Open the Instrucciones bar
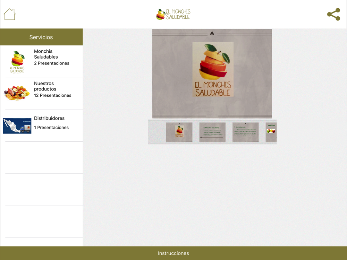 pyautogui.click(x=173, y=253)
